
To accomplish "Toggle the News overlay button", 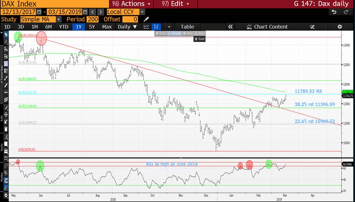I will click(x=188, y=33).
